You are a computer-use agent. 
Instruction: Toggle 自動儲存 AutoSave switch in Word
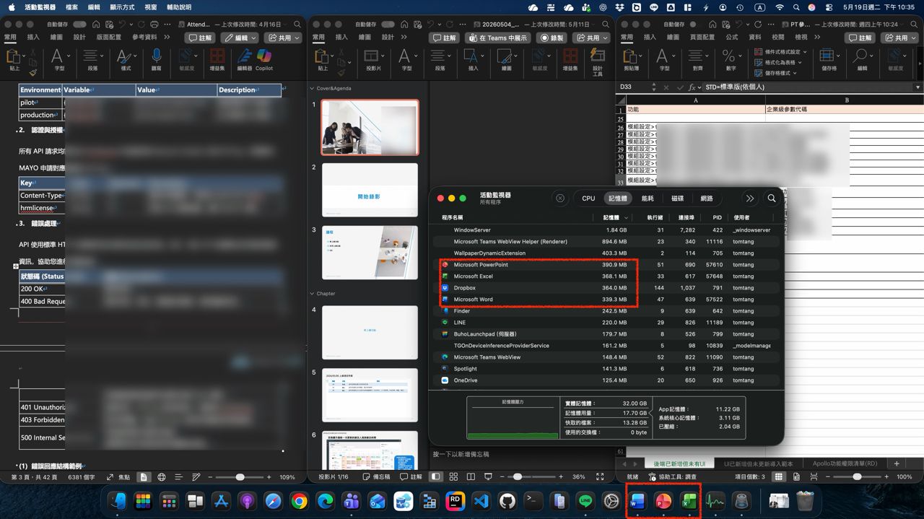tap(79, 24)
